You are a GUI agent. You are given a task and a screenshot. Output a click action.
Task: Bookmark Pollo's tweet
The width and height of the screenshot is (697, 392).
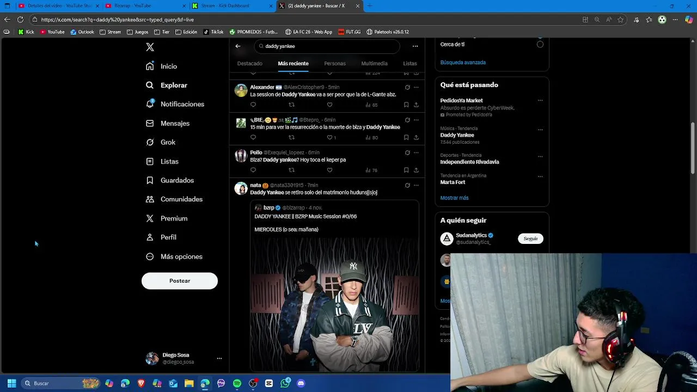coord(406,170)
